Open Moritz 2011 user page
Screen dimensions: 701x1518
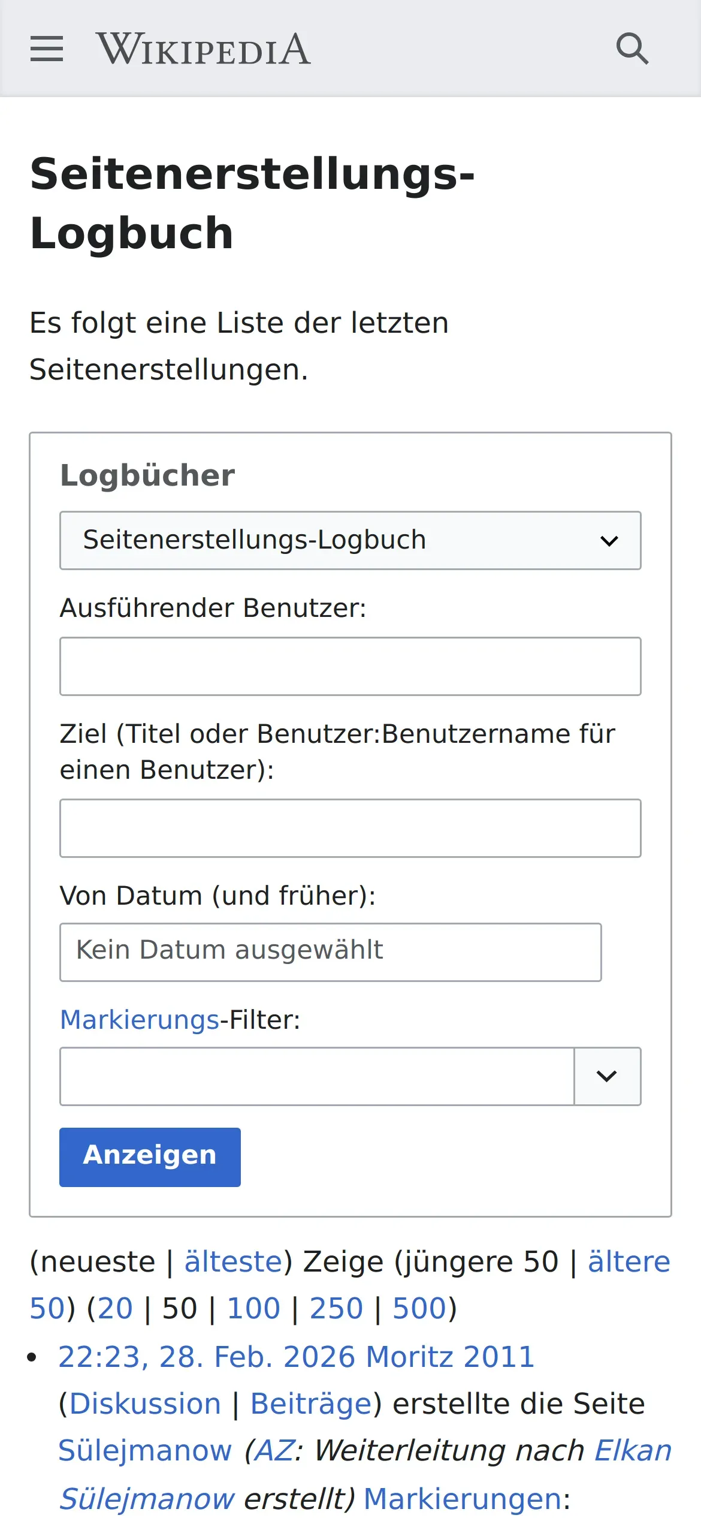[450, 1357]
